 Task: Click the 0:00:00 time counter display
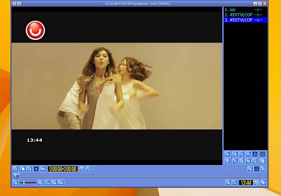(62, 169)
